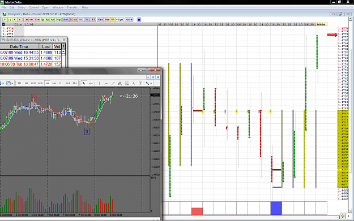Click the red current price marker

pyautogui.click(x=332, y=34)
